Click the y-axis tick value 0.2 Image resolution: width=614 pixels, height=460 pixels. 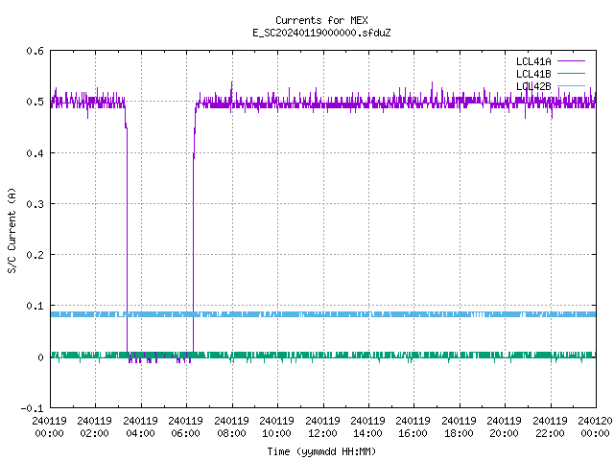35,255
